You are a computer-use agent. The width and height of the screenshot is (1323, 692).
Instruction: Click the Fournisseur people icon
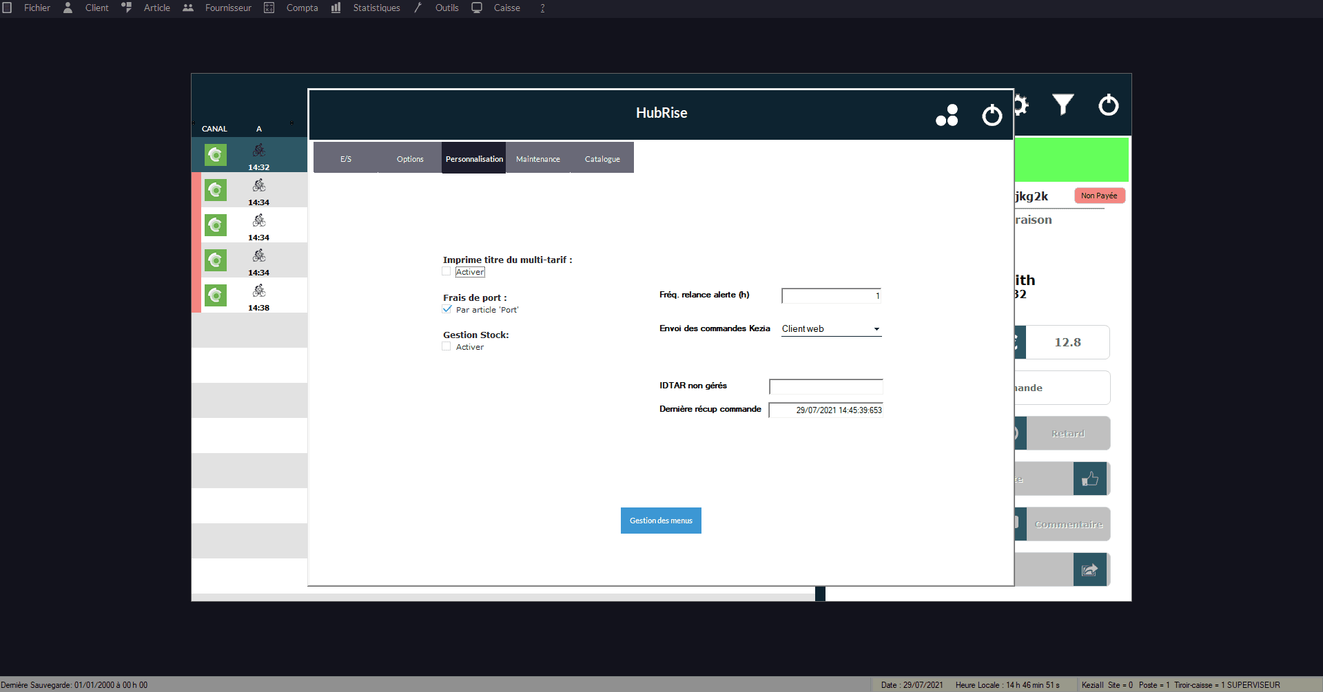click(x=188, y=8)
